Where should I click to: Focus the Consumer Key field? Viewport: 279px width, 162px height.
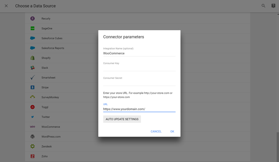[139, 68]
